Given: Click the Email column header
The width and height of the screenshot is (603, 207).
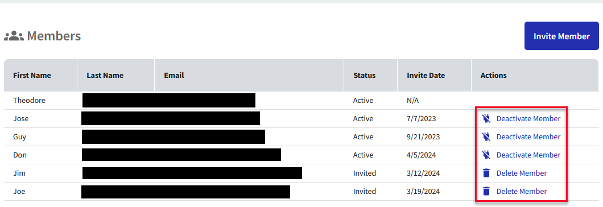Looking at the screenshot, I should (x=174, y=76).
